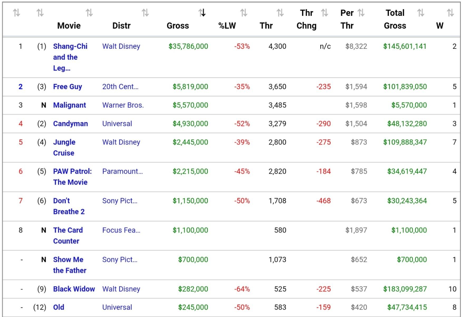The image size is (466, 317).
Task: Sort by rank column arrows
Action: click(17, 12)
